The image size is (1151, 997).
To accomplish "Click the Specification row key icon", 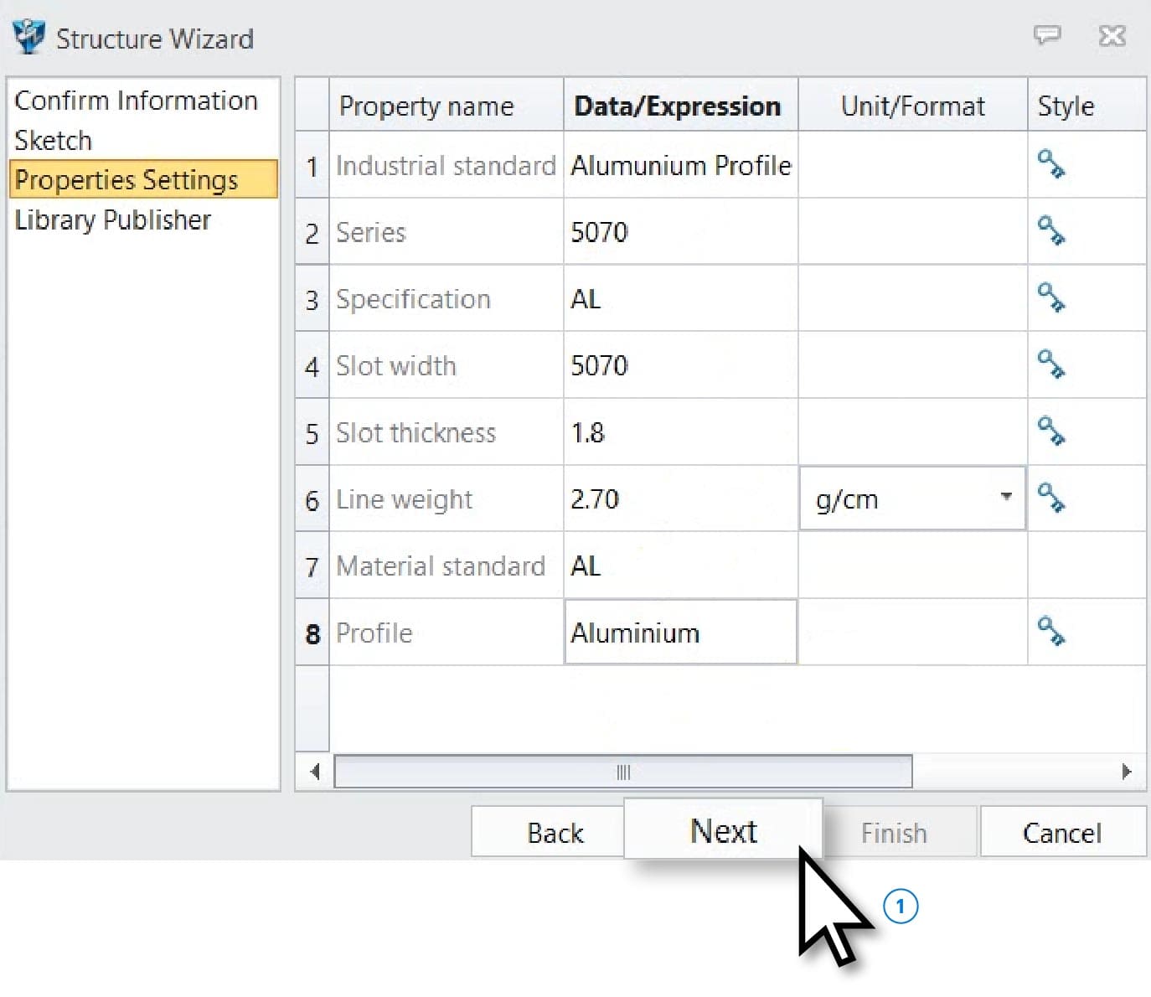I will tap(1050, 297).
